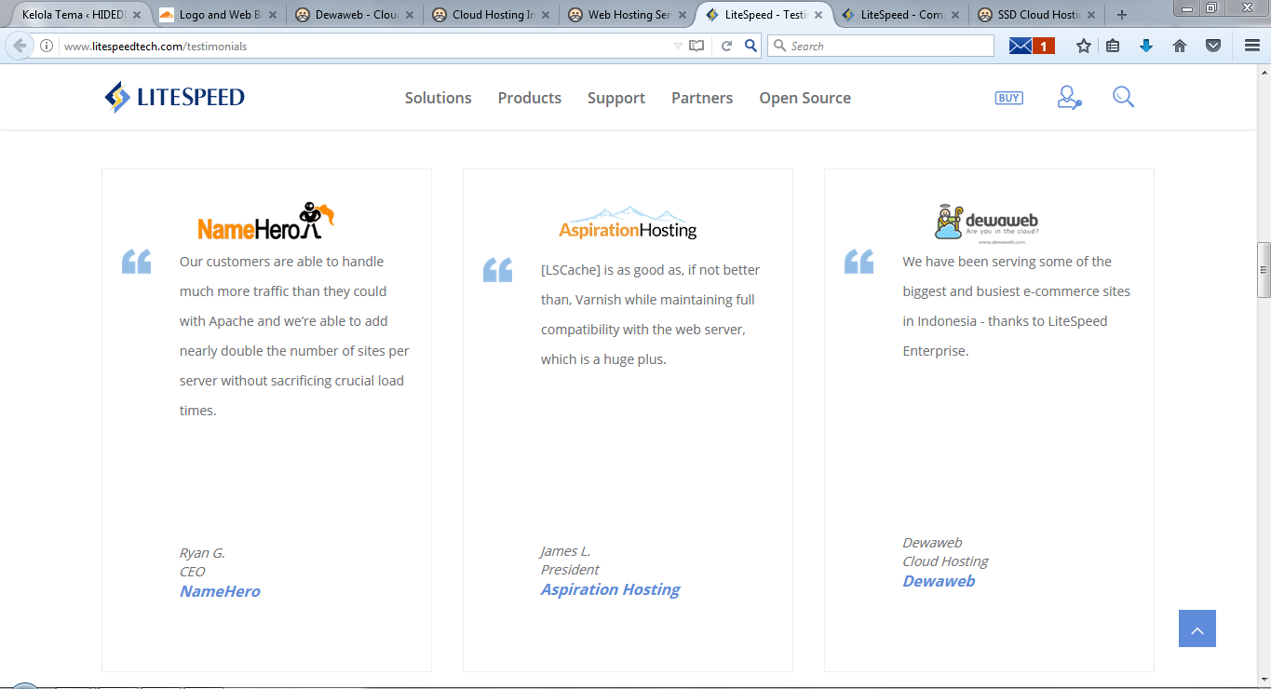Open a new tab with the plus button
1271x689 pixels.
[1122, 15]
